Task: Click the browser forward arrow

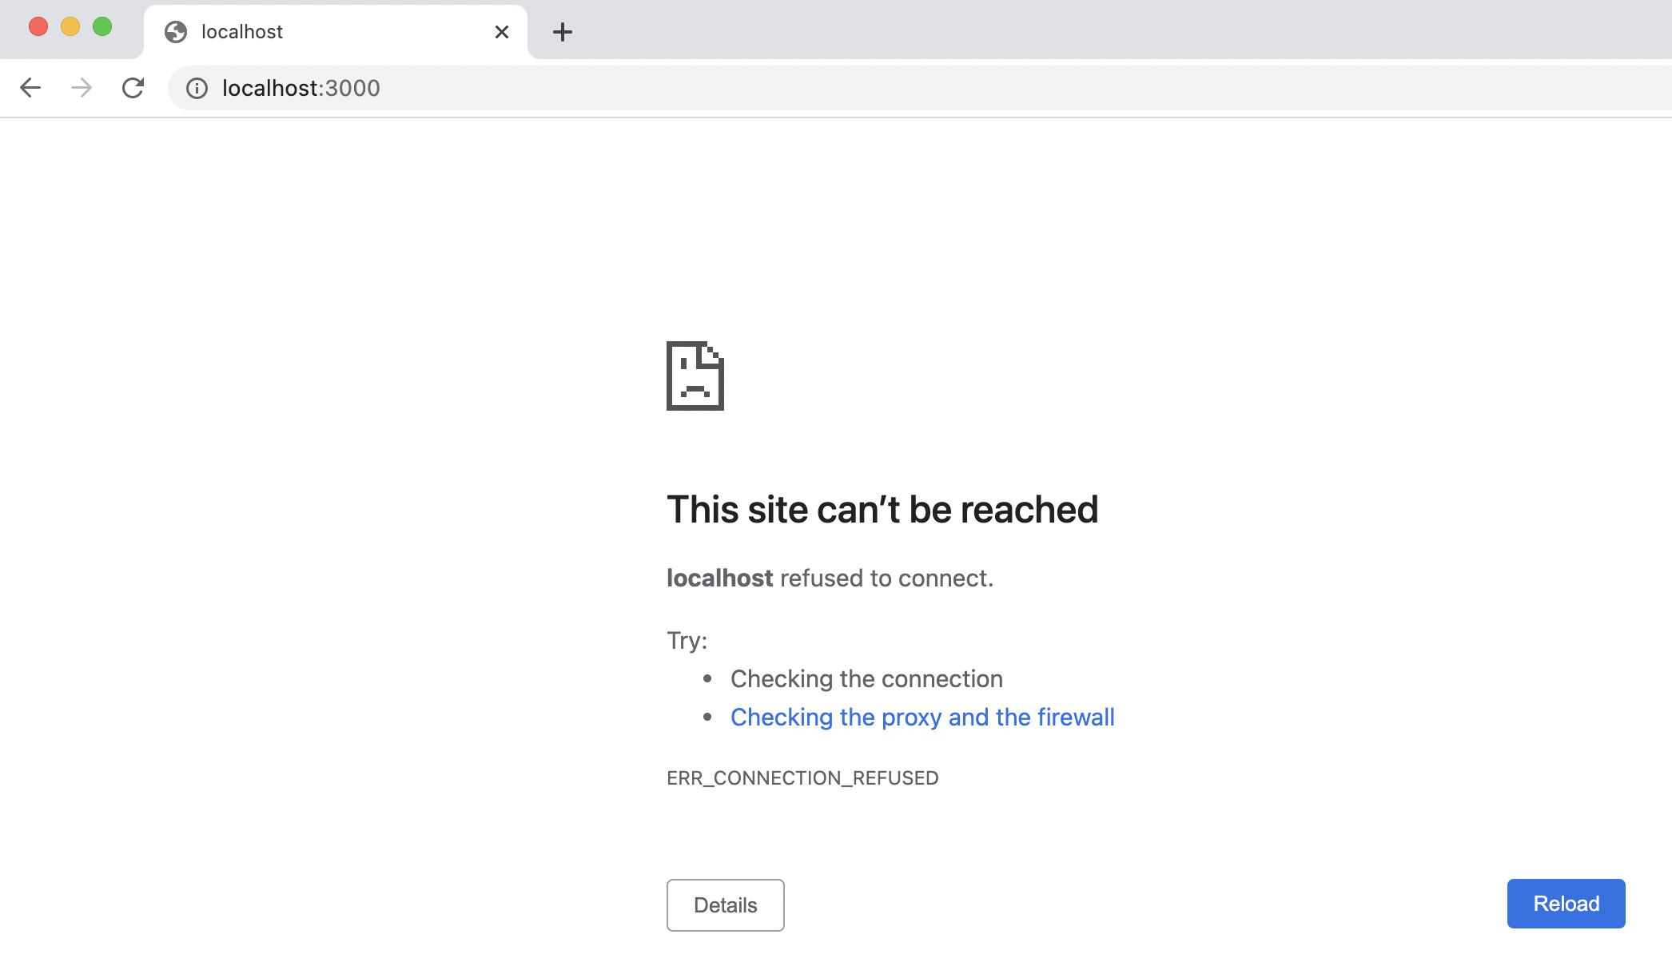Action: [81, 88]
